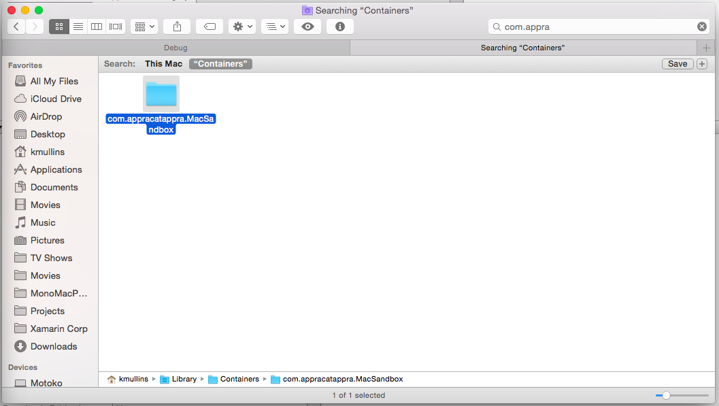Open Documents in sidebar
Screen dimensions: 719x406
[x=54, y=187]
